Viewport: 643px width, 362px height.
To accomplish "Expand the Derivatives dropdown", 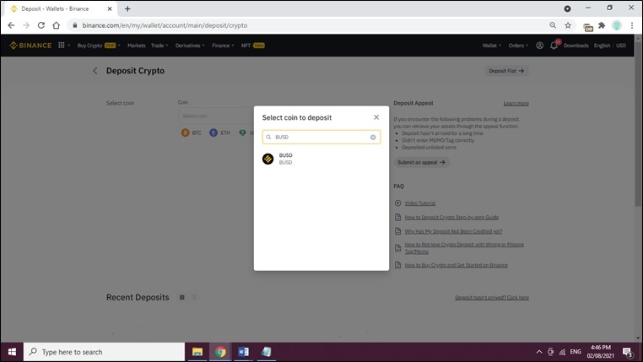I will pyautogui.click(x=190, y=46).
